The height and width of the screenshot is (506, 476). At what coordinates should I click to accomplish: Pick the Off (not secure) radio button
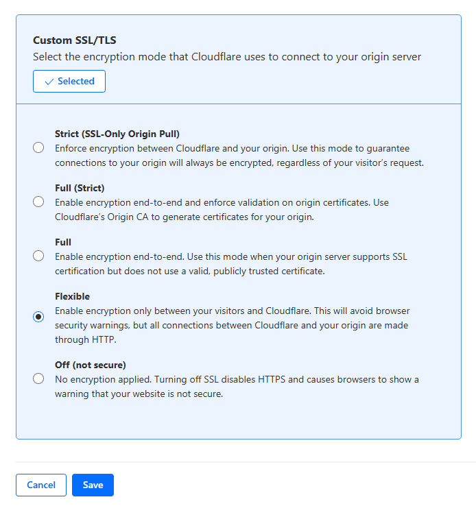[x=38, y=378]
